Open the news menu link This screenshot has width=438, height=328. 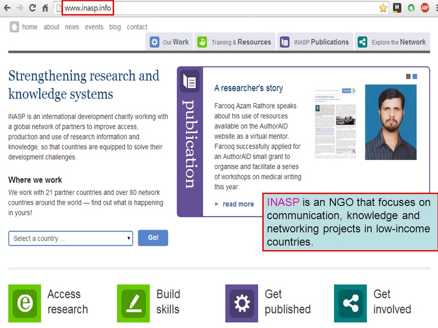[x=72, y=27]
